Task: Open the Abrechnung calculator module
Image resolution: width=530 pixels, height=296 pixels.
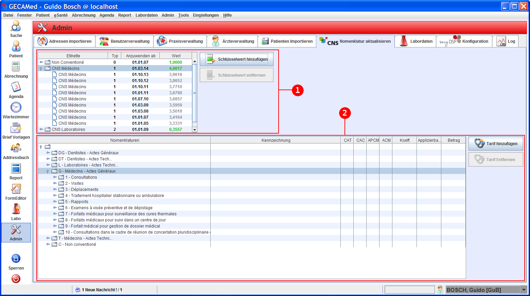Action: click(x=16, y=67)
